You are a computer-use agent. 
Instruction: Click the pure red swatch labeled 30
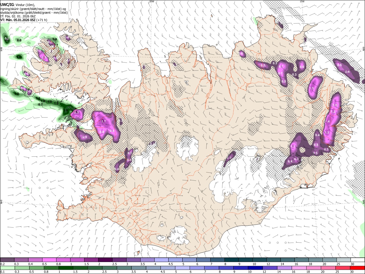point(357,268)
